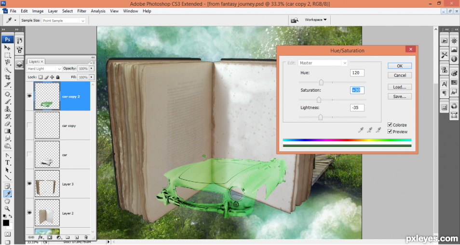Add layer style fx button
460x245 pixels.
[41, 237]
